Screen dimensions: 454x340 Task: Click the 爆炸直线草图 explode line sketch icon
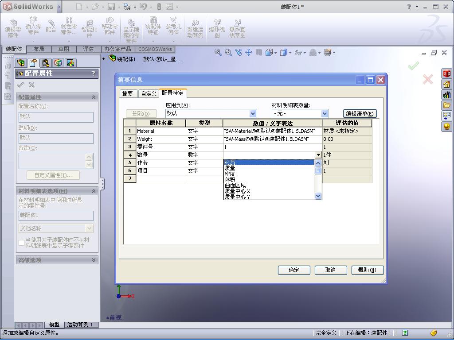point(238,28)
